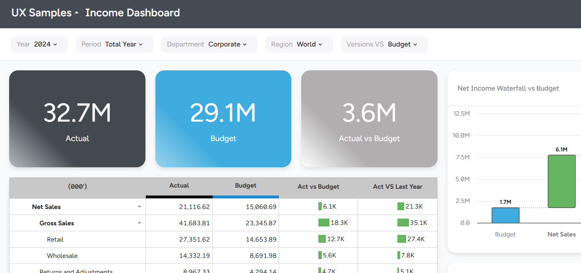Click the 29.1M Budget KPI card
The width and height of the screenshot is (581, 273).
pos(223,119)
